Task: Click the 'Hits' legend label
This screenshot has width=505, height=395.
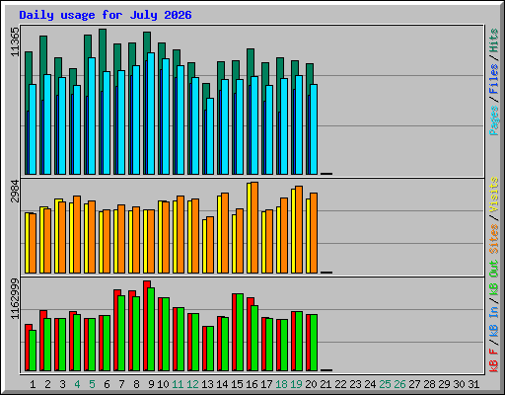Action: tap(493, 40)
